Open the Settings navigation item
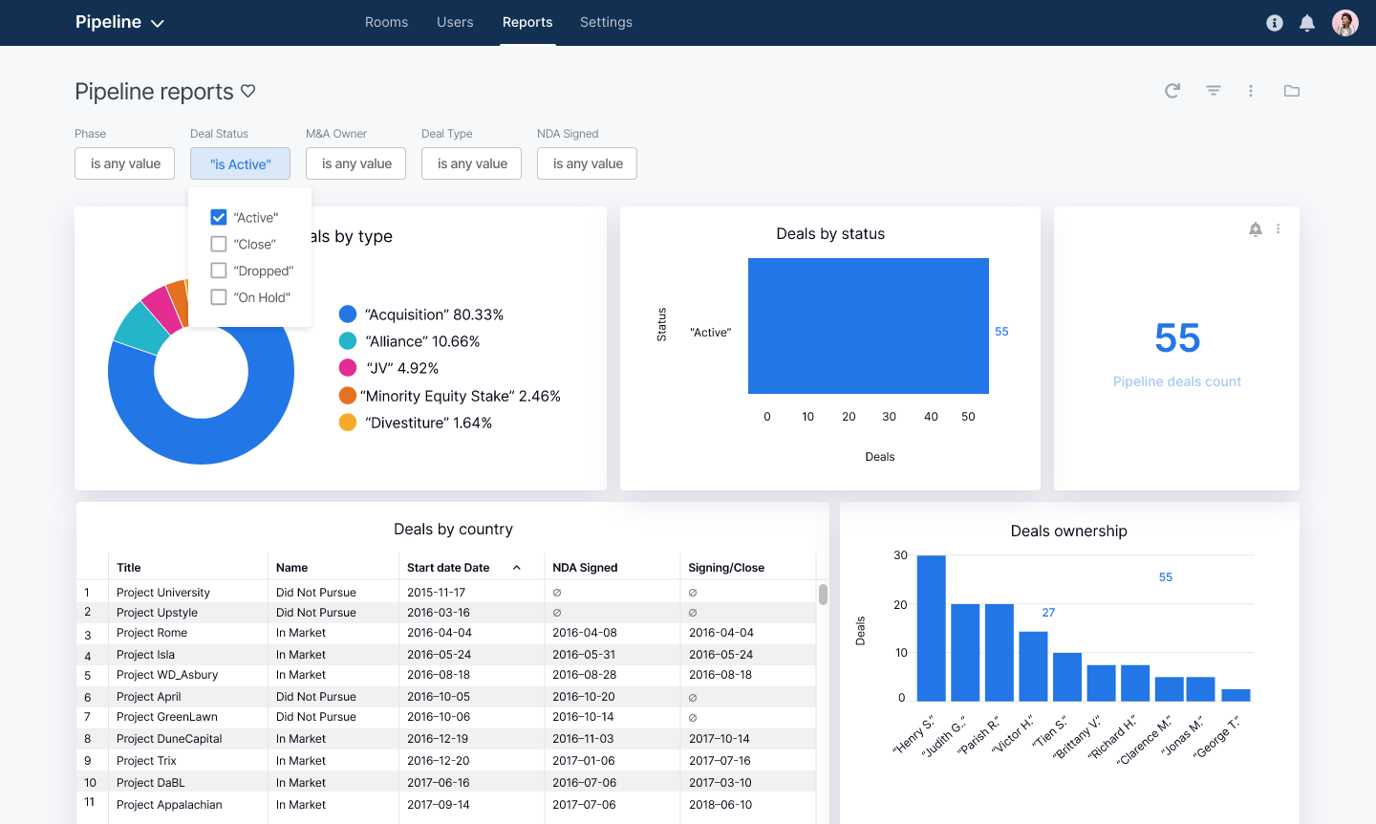The height and width of the screenshot is (824, 1376). 606,22
